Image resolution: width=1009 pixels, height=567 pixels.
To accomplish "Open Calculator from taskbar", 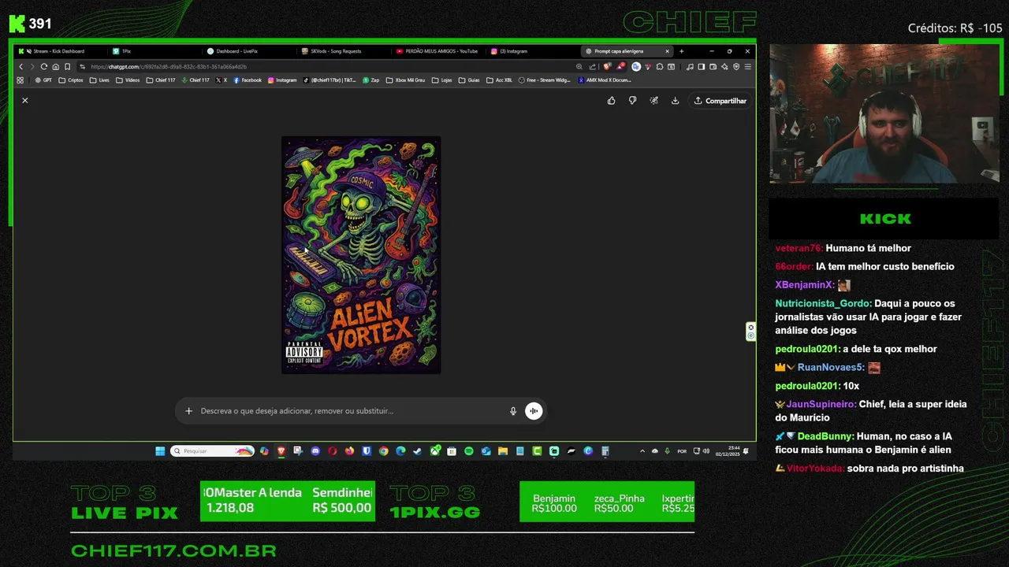I will pyautogui.click(x=605, y=451).
